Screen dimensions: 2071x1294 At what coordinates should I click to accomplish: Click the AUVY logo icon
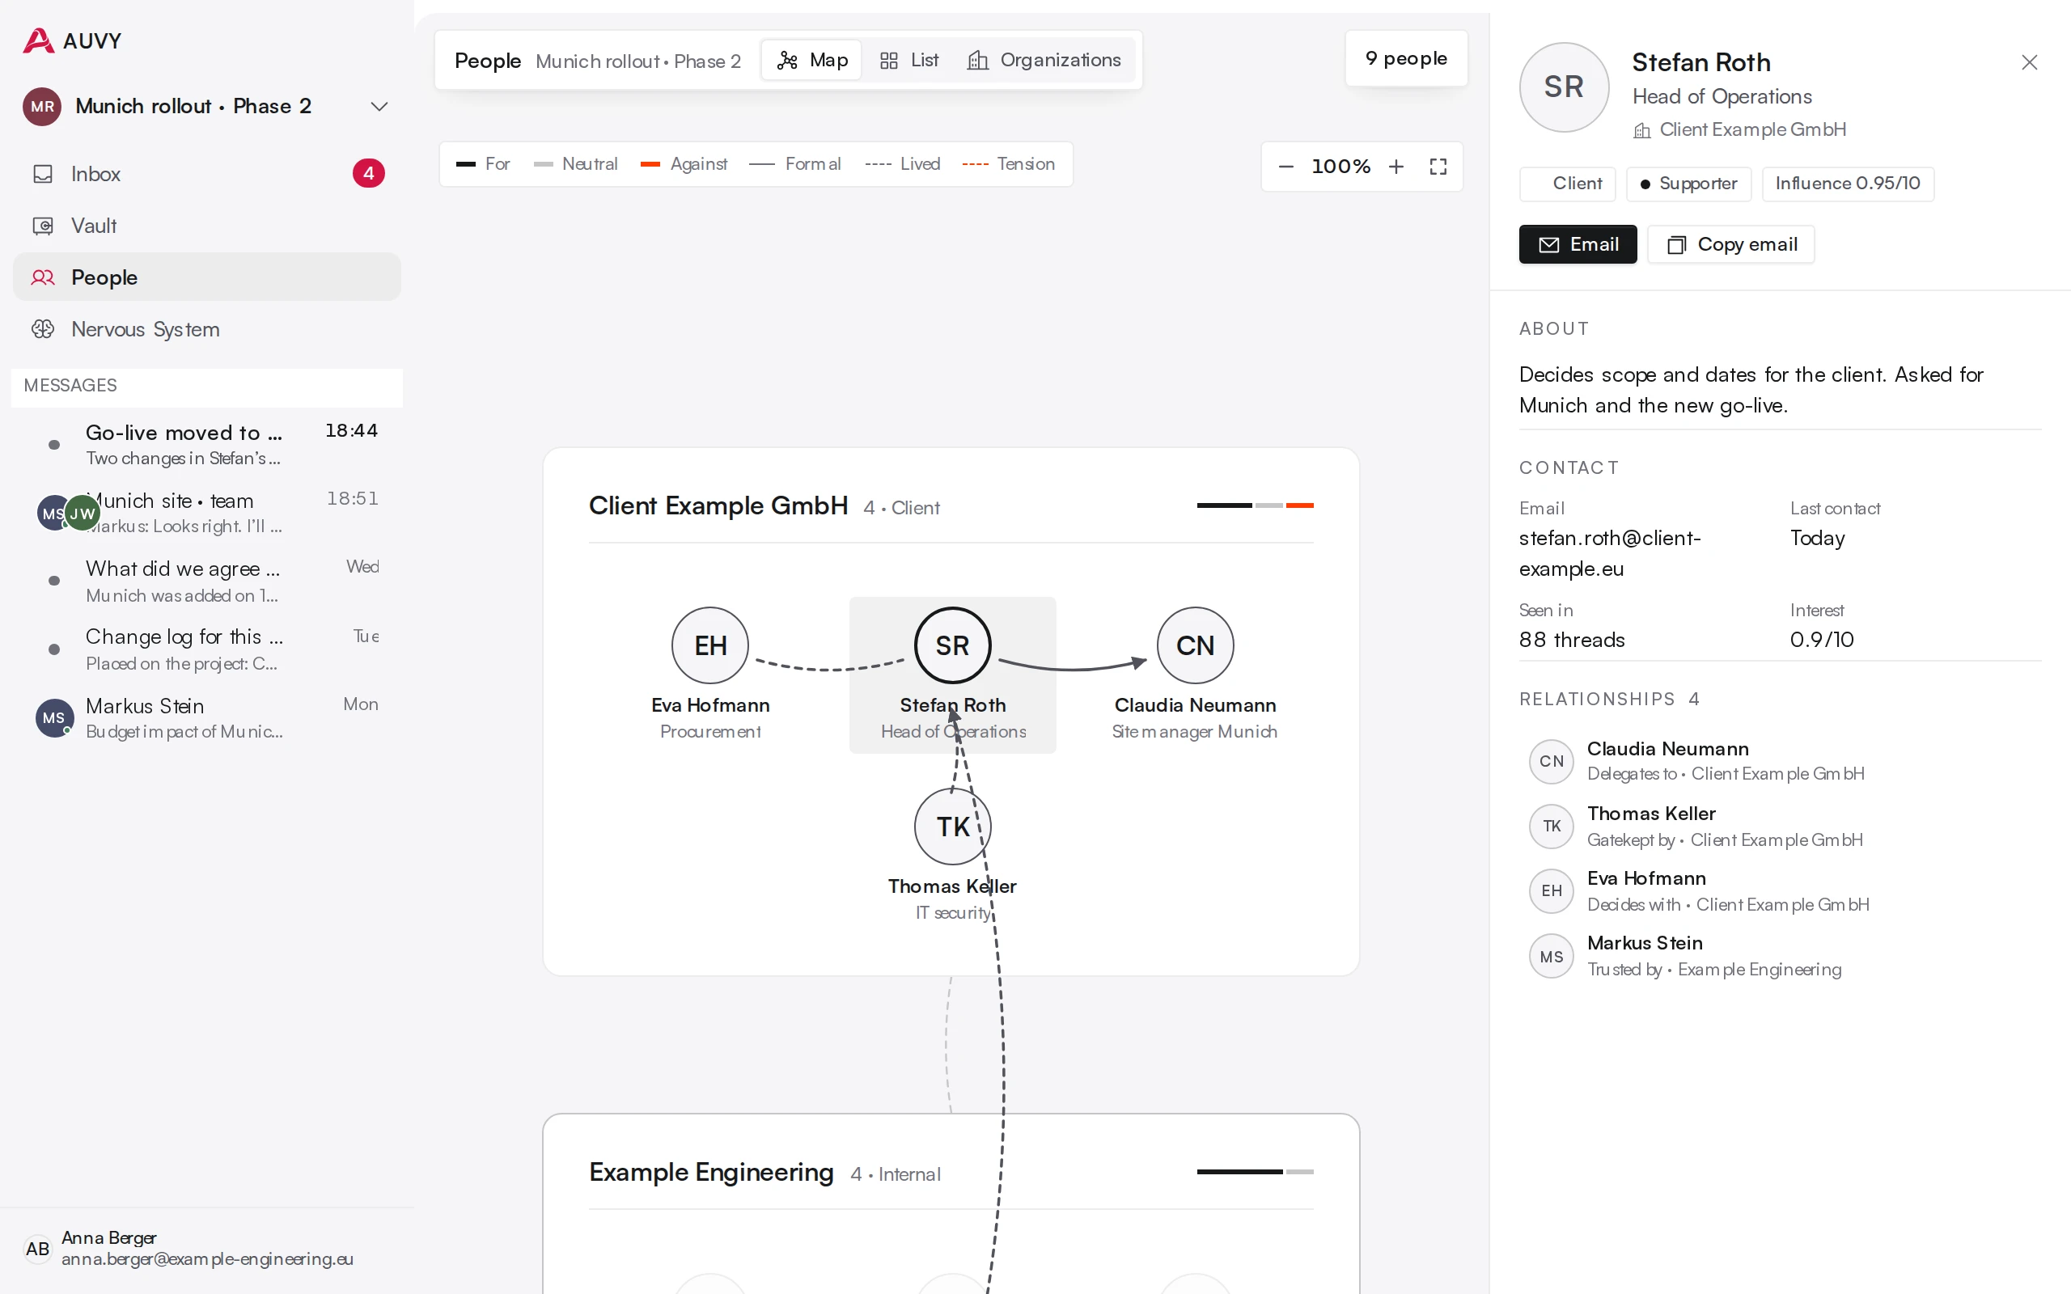pos(38,40)
